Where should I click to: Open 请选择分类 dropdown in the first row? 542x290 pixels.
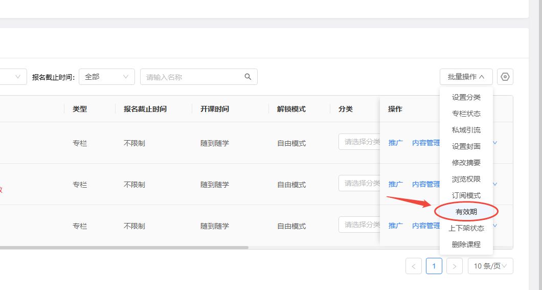coord(359,142)
